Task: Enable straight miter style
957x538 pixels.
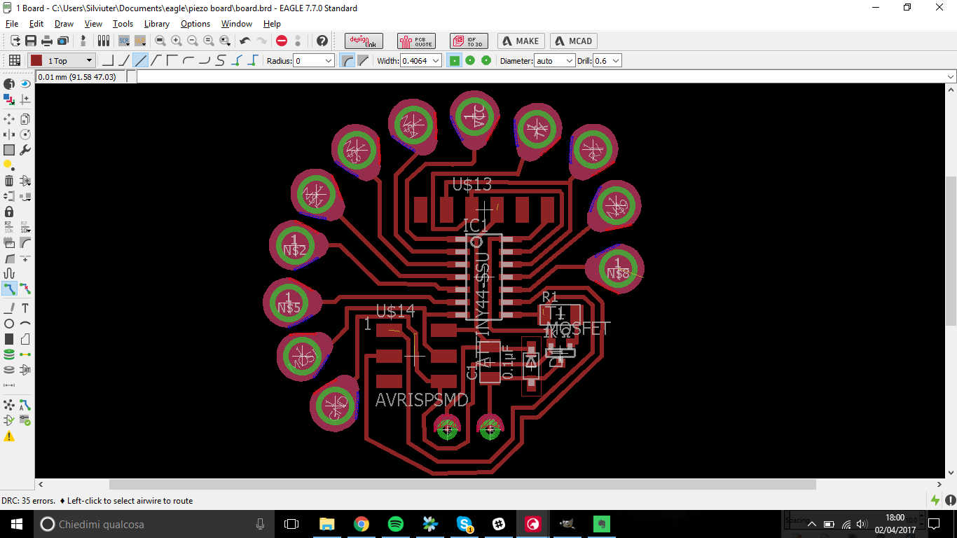Action: [x=363, y=61]
